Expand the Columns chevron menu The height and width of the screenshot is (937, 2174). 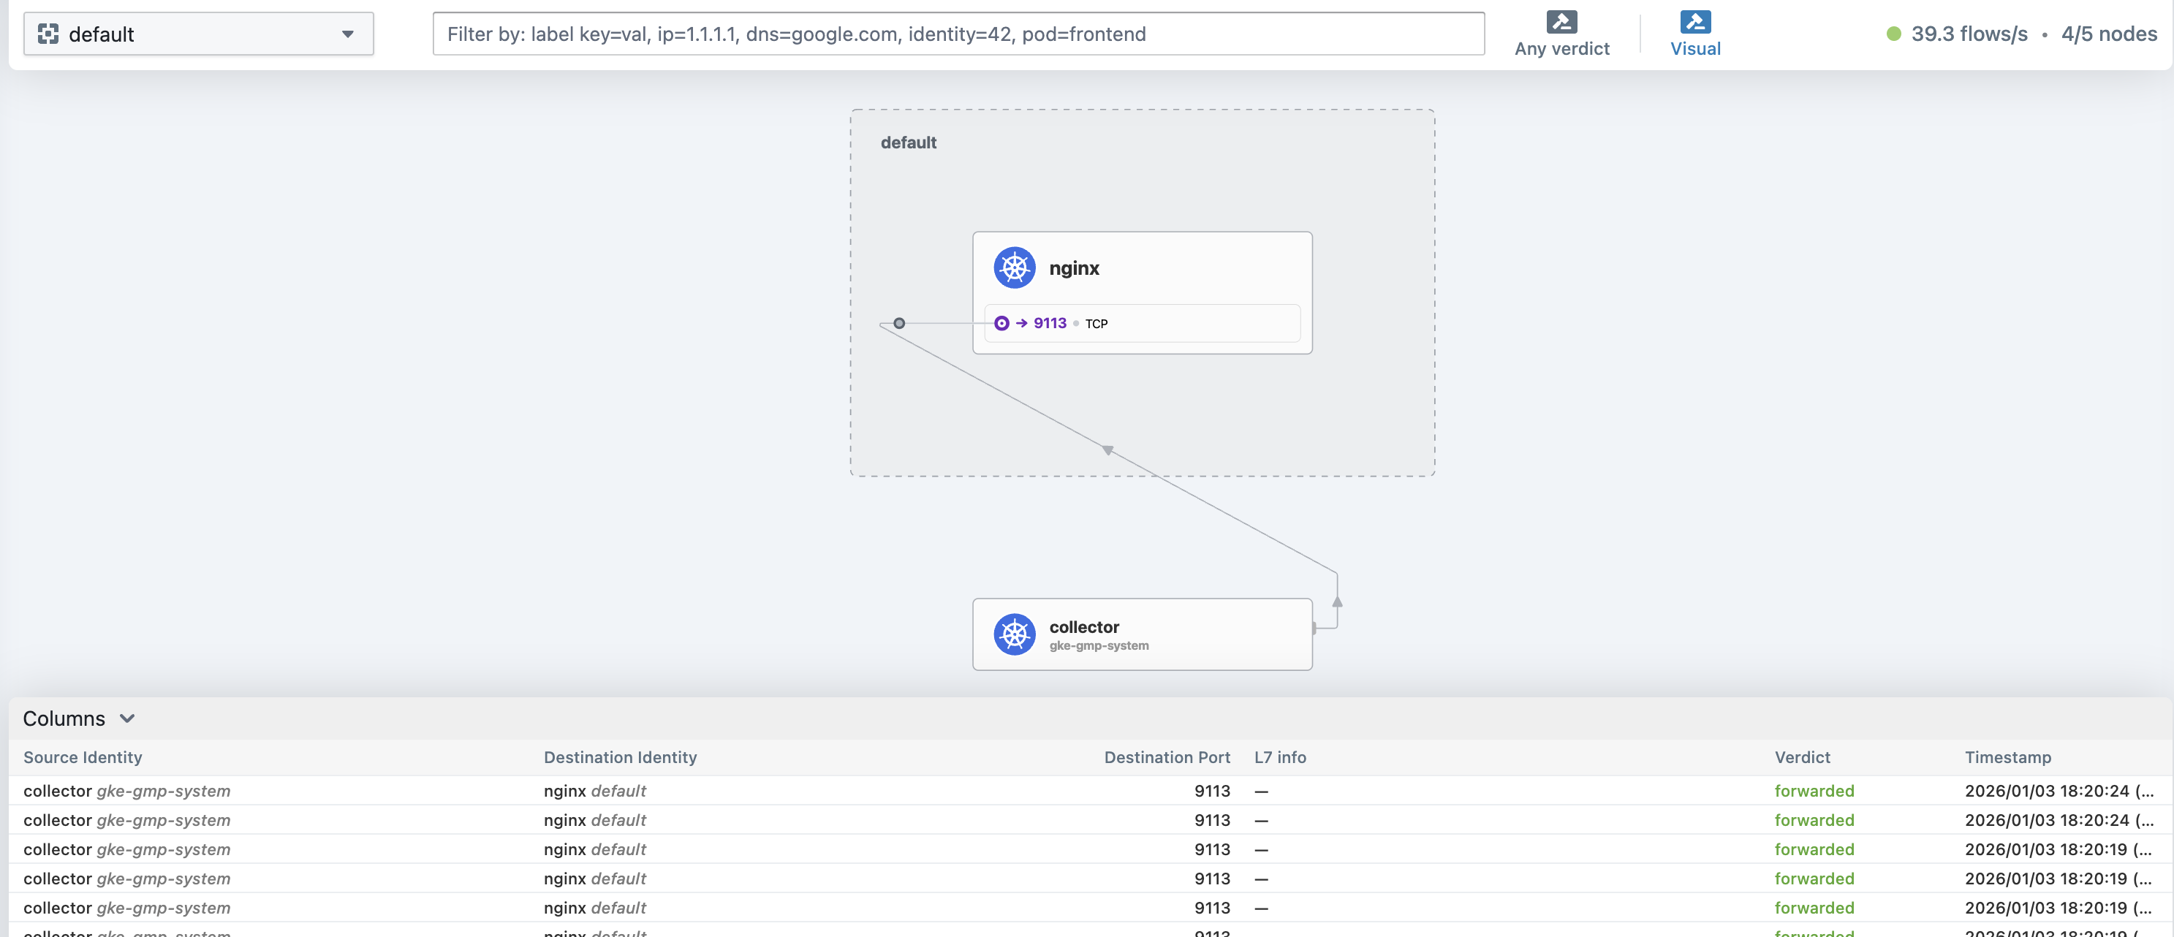[x=127, y=718]
